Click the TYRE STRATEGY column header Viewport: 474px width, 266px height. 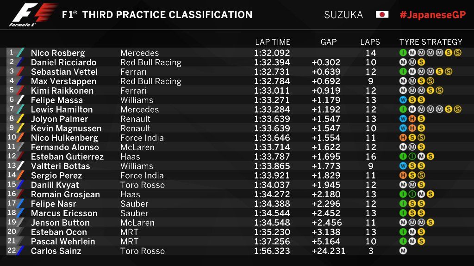click(x=430, y=42)
